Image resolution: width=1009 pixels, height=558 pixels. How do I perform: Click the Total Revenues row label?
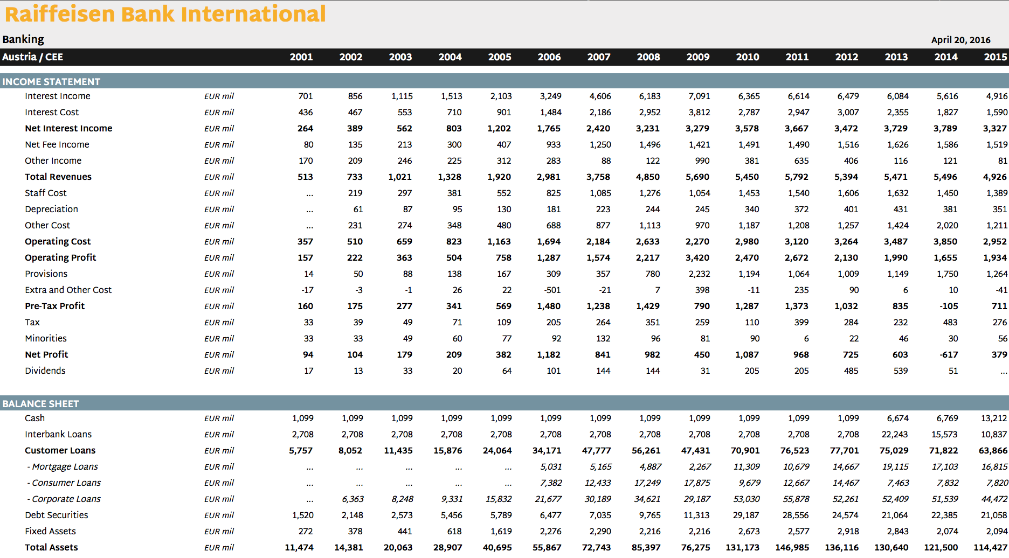tap(58, 177)
